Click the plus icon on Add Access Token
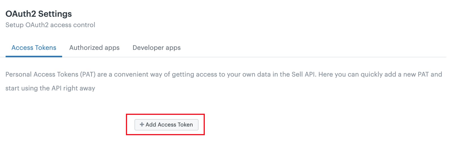This screenshot has width=451, height=142. [142, 124]
